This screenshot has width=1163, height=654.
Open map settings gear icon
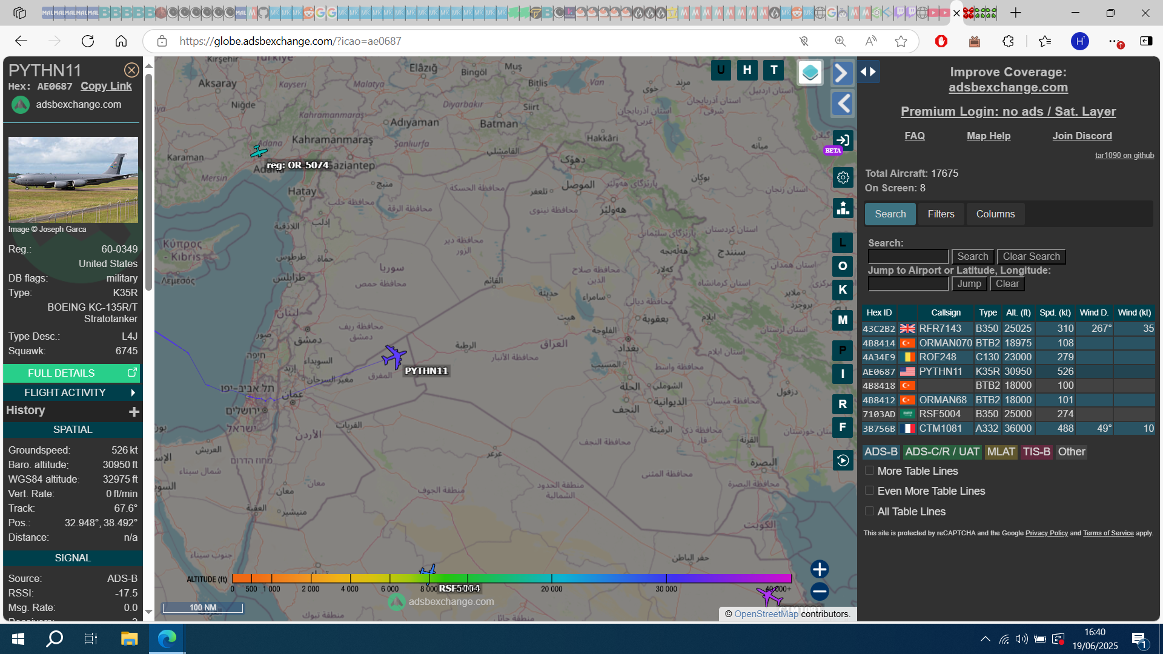pyautogui.click(x=843, y=178)
